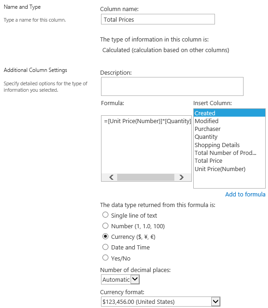Click the formula horizontal scrollbar thumb

click(x=146, y=177)
